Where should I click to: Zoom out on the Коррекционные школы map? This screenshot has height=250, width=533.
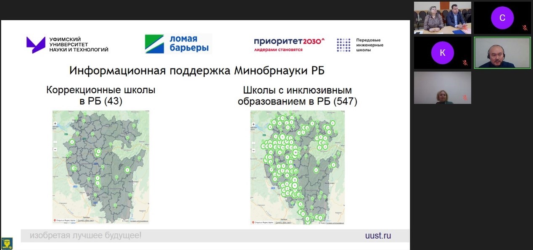[55, 149]
